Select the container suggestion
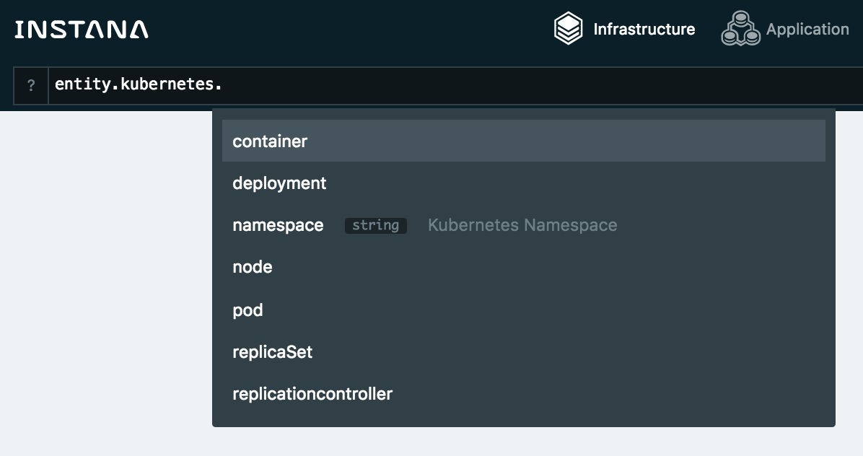The height and width of the screenshot is (456, 863). [523, 141]
